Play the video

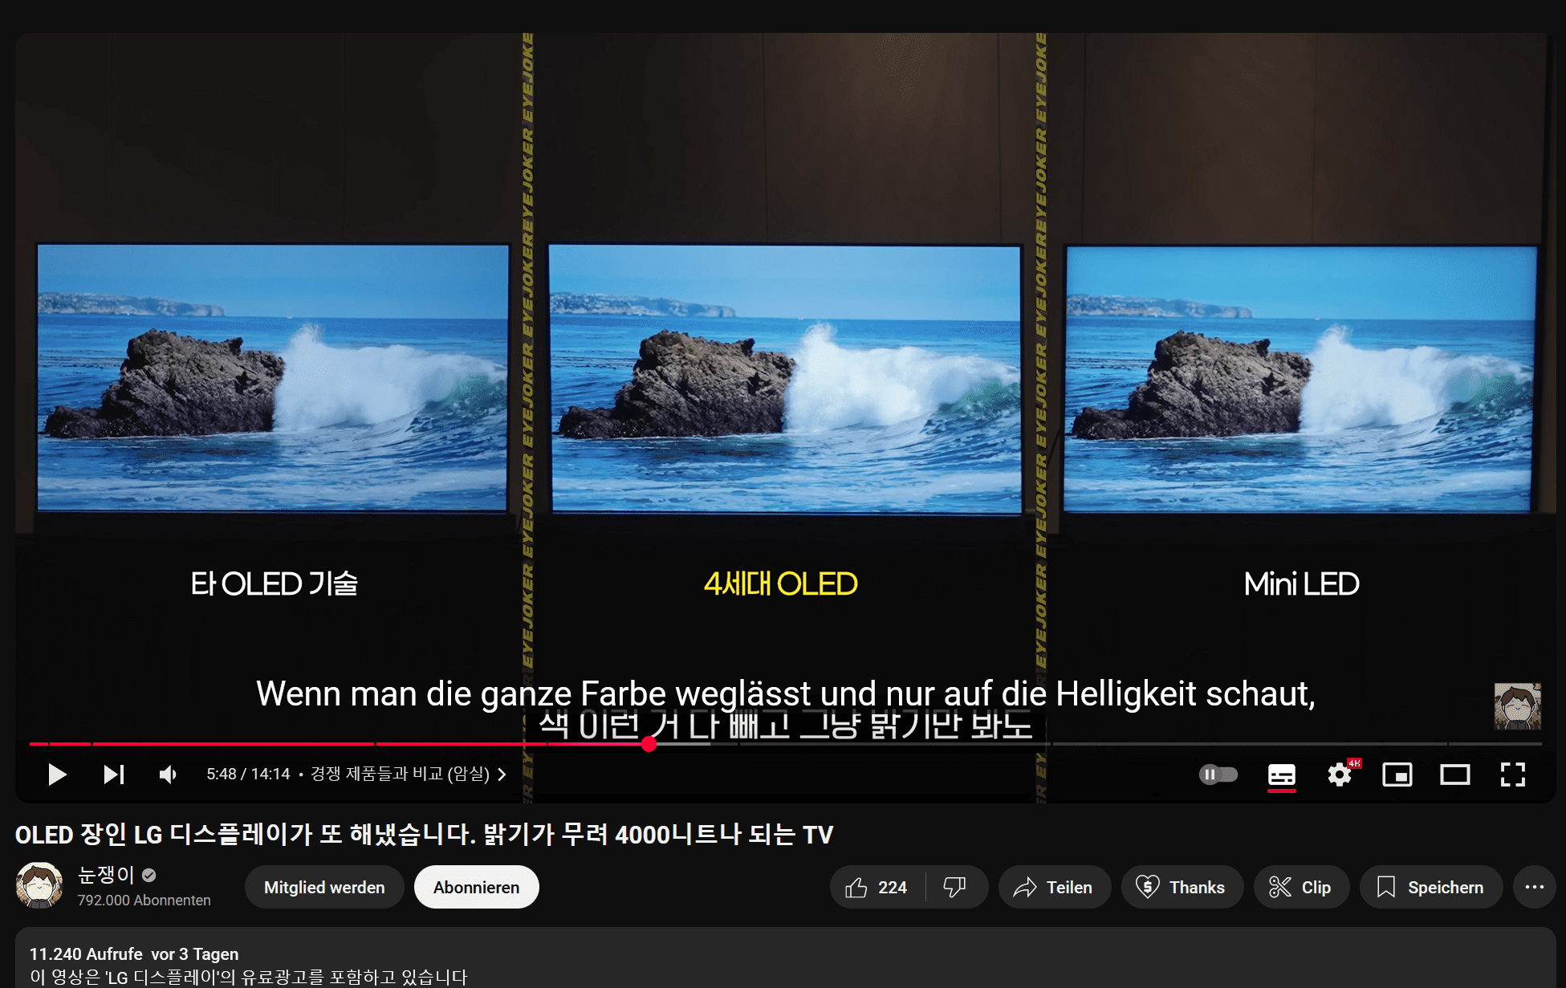57,775
